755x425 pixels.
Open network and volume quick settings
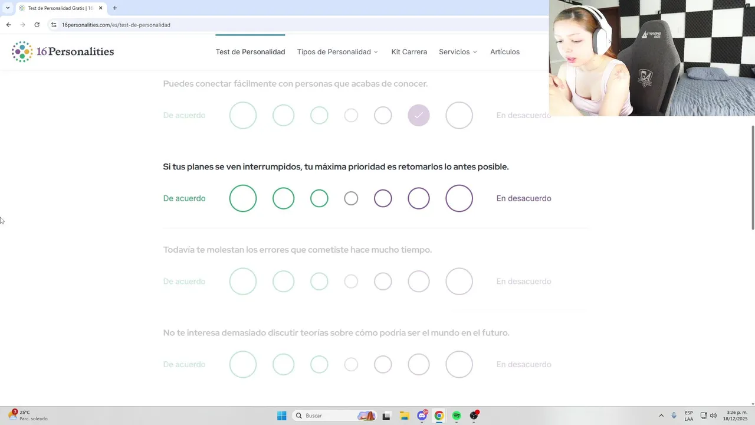click(x=708, y=416)
